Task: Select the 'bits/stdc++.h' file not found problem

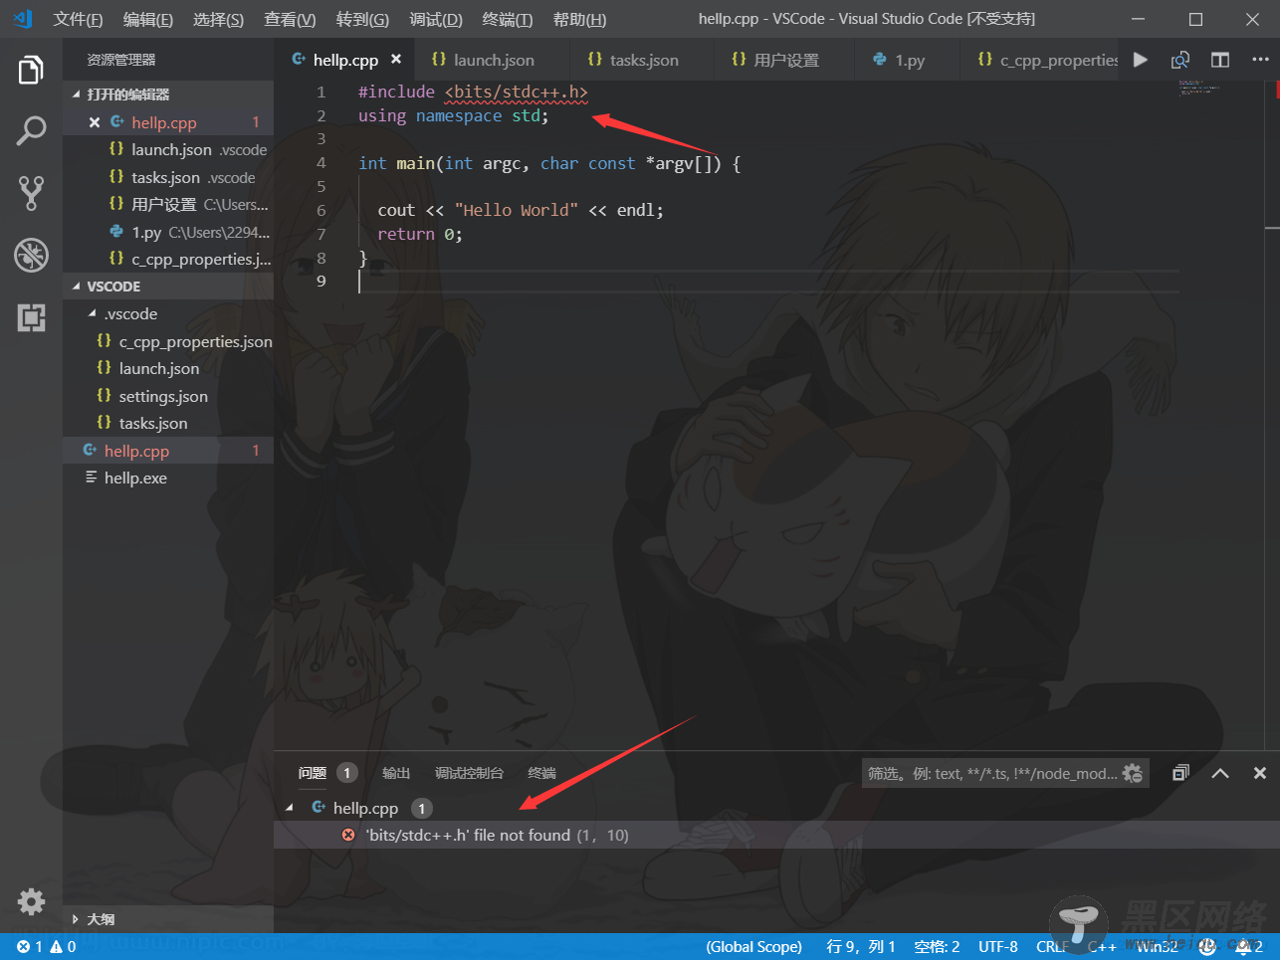Action: point(776,835)
